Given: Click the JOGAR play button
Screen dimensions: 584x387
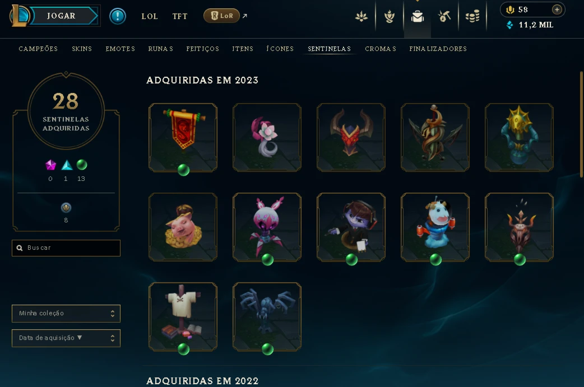Looking at the screenshot, I should (x=62, y=16).
